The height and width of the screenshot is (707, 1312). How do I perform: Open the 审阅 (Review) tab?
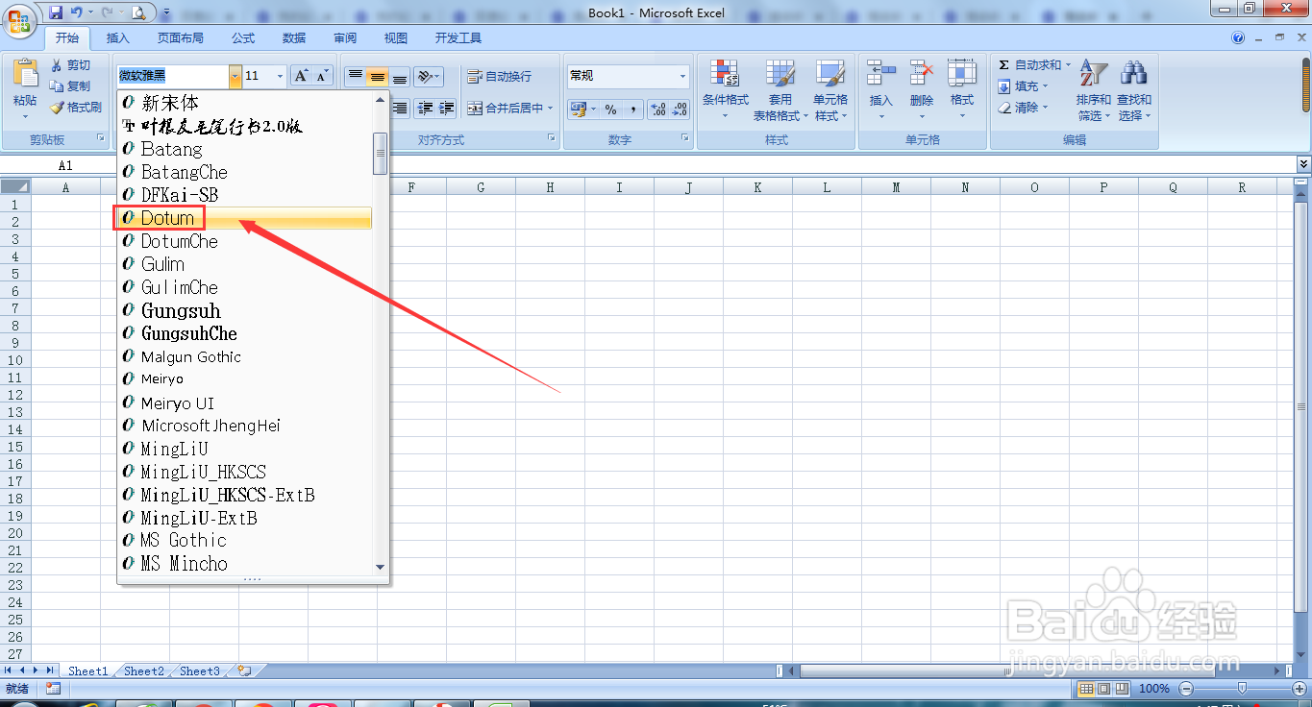click(345, 38)
